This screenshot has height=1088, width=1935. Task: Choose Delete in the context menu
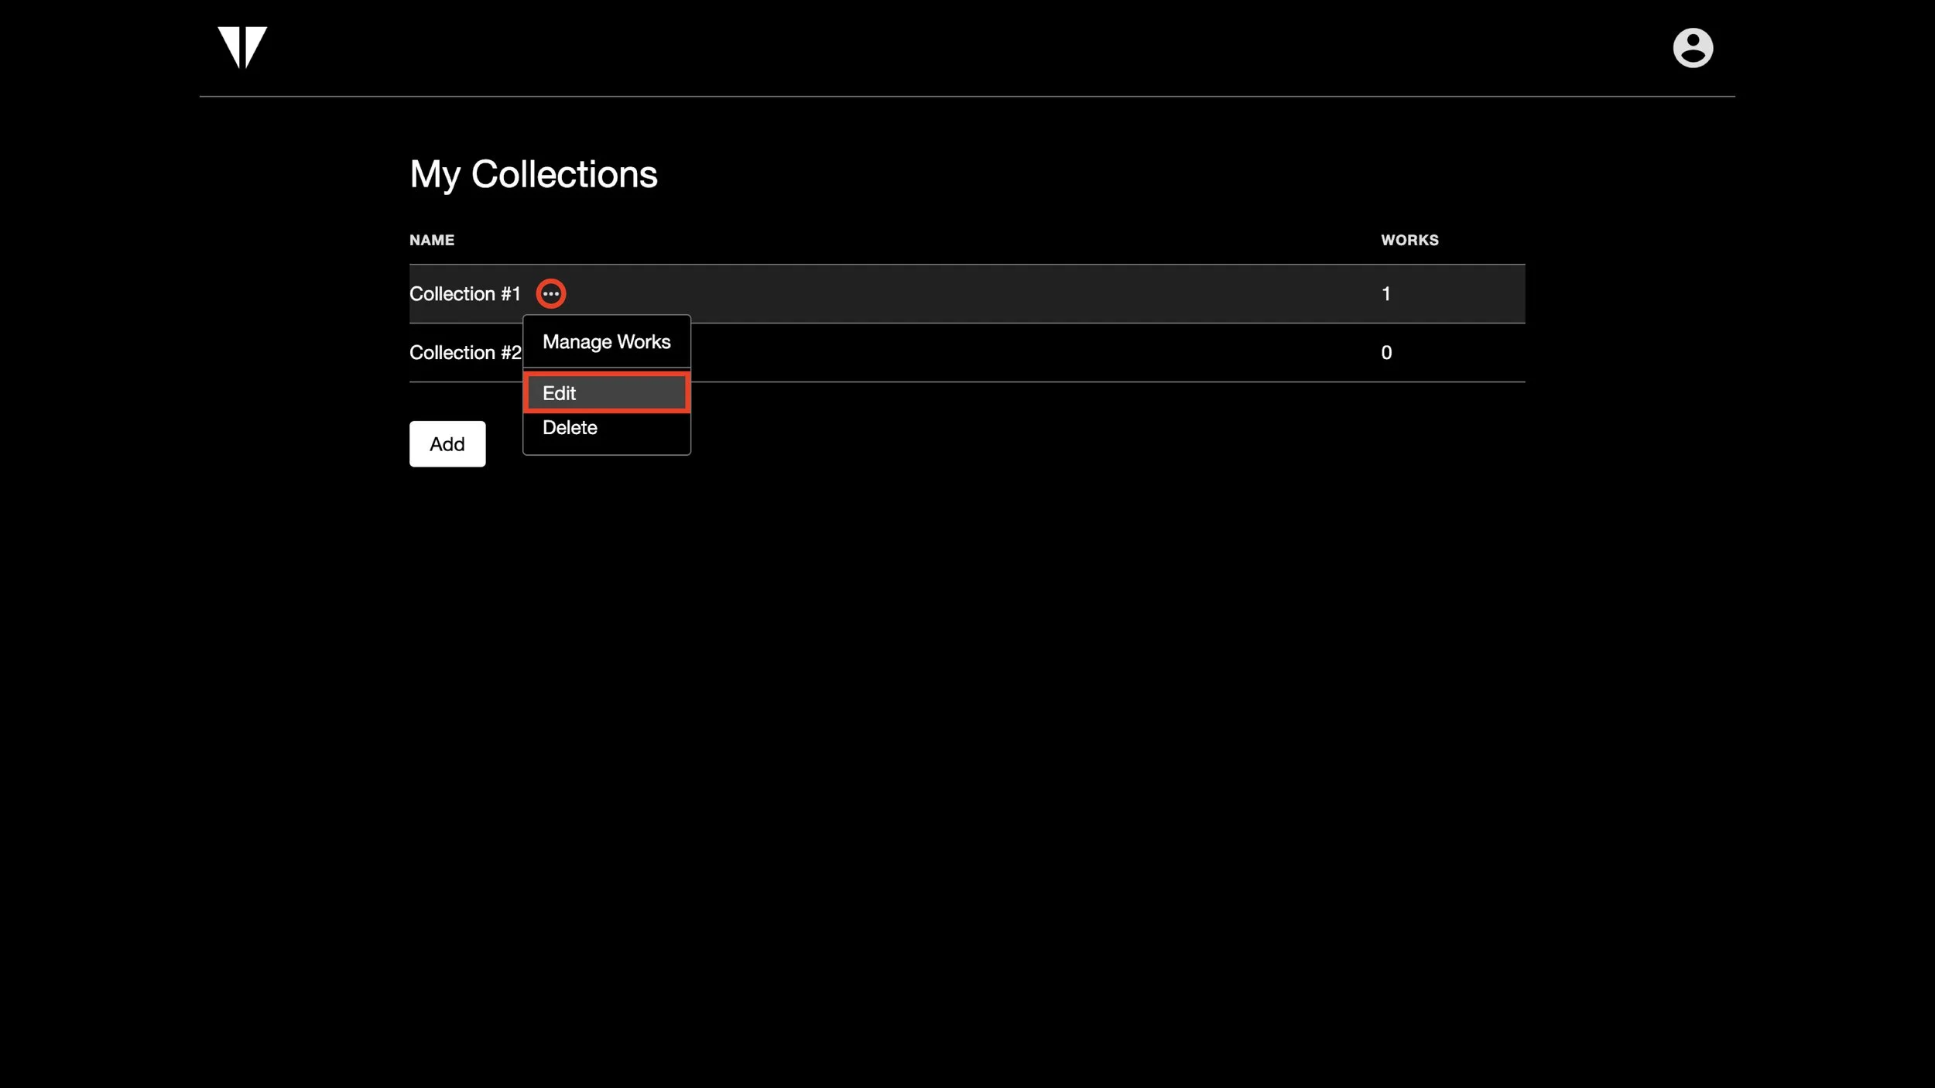coord(606,428)
